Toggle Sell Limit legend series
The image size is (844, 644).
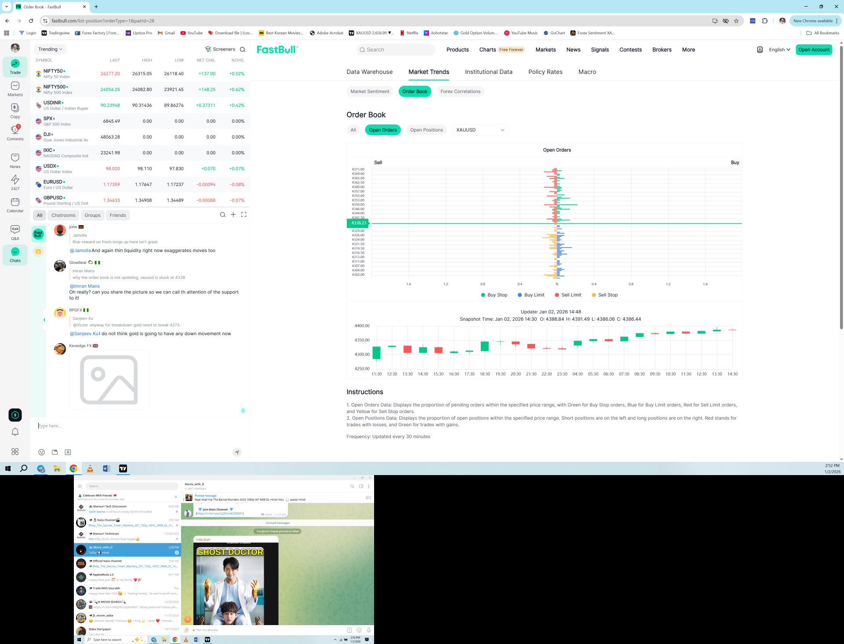[568, 295]
